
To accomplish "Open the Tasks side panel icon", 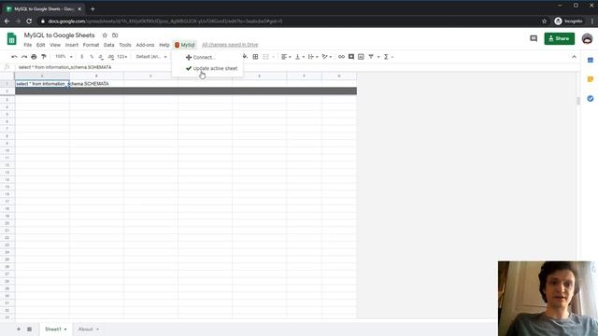I will tap(591, 99).
